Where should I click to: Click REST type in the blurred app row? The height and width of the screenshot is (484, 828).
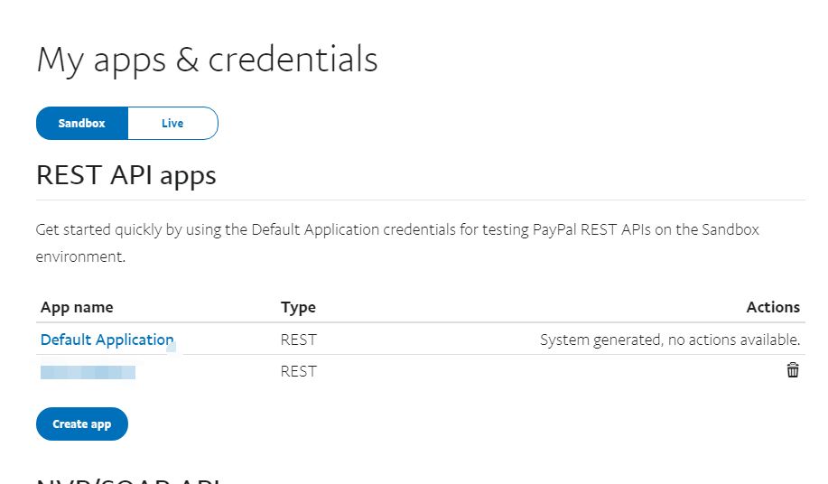click(x=298, y=371)
